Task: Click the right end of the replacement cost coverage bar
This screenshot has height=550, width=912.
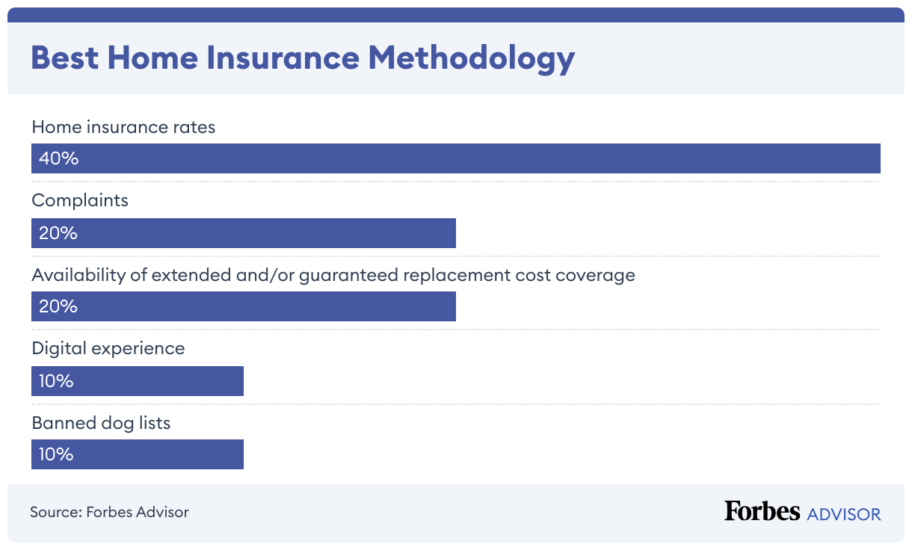Action: click(x=449, y=306)
